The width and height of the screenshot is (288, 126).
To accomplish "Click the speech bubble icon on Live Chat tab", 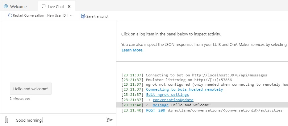I will pyautogui.click(x=44, y=6).
